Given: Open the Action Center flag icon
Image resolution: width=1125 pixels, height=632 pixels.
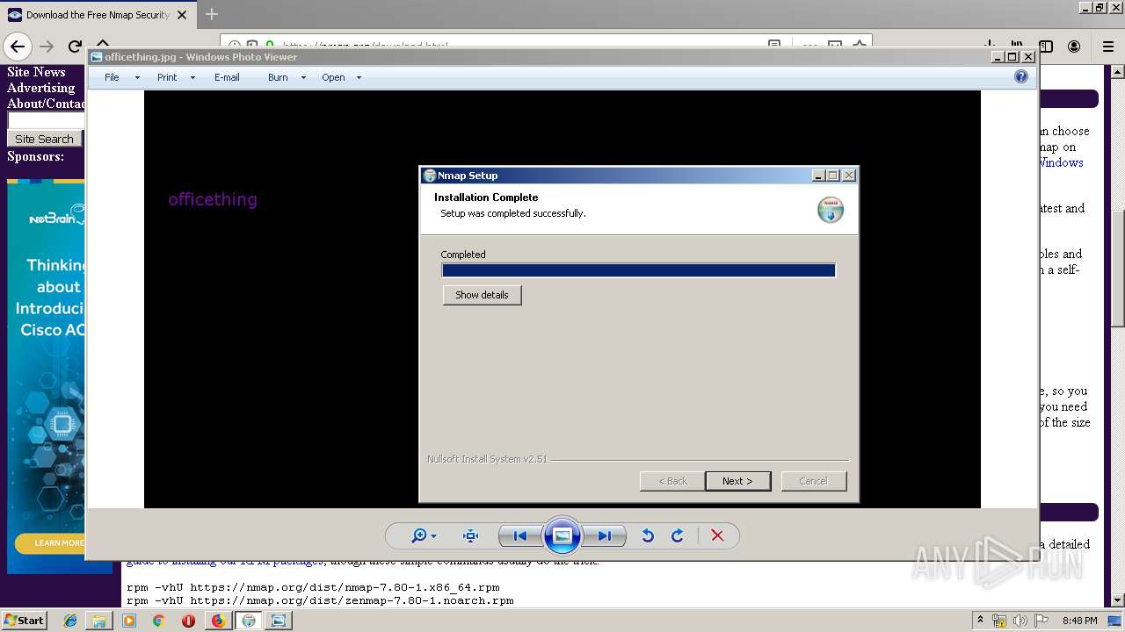Looking at the screenshot, I should [1042, 621].
